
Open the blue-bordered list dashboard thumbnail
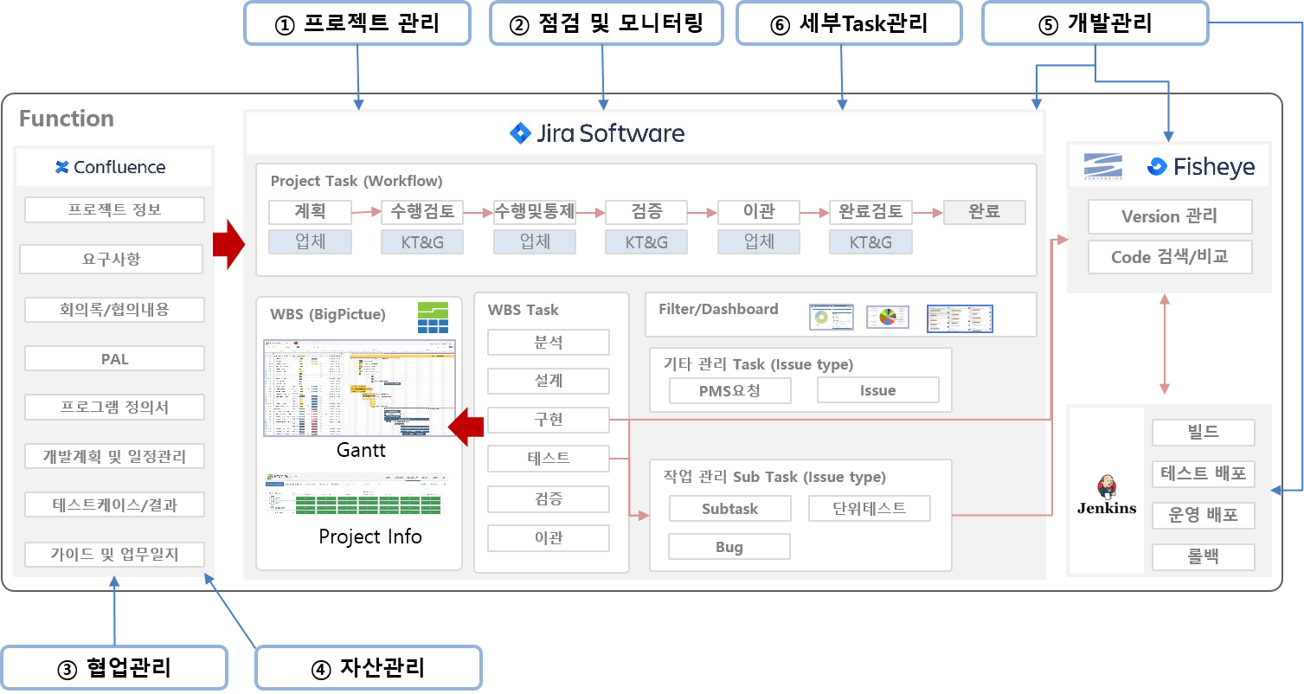tap(960, 318)
